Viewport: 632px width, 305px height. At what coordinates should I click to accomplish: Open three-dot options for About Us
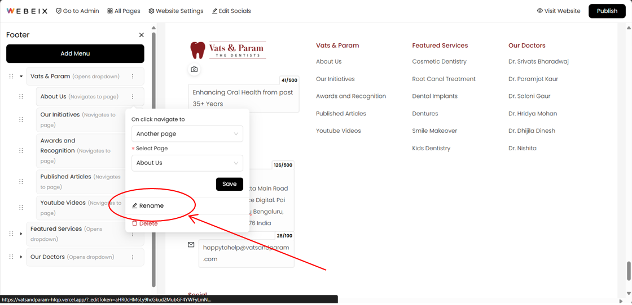pyautogui.click(x=133, y=96)
